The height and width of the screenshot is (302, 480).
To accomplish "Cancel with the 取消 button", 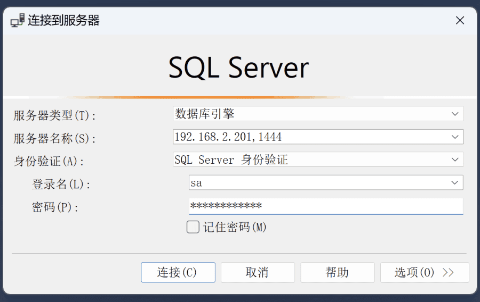I will [x=258, y=272].
